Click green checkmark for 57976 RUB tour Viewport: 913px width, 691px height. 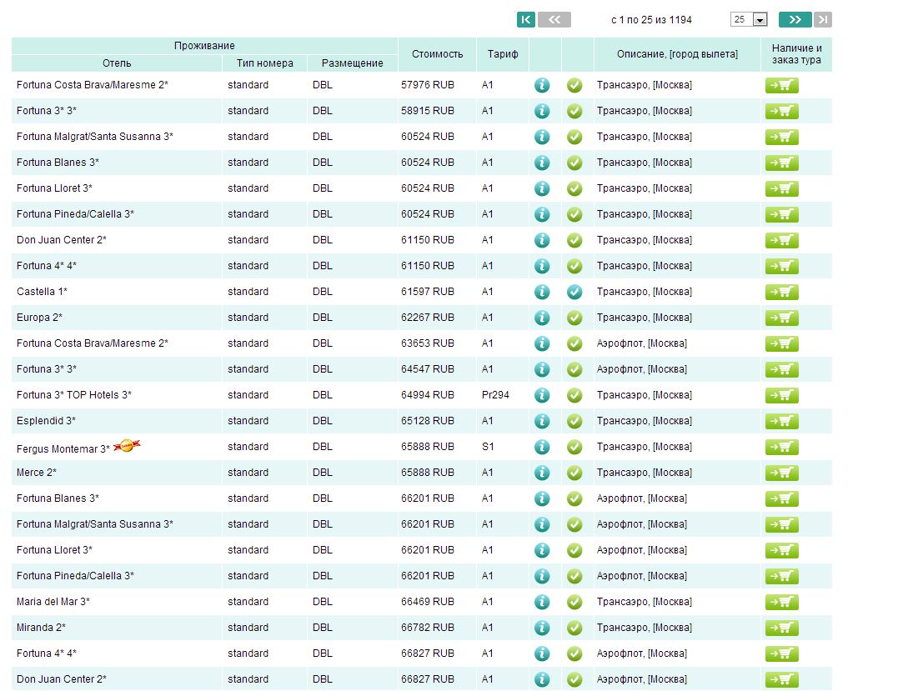click(x=574, y=85)
